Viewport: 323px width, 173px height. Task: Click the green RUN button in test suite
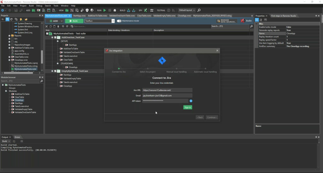point(74,21)
